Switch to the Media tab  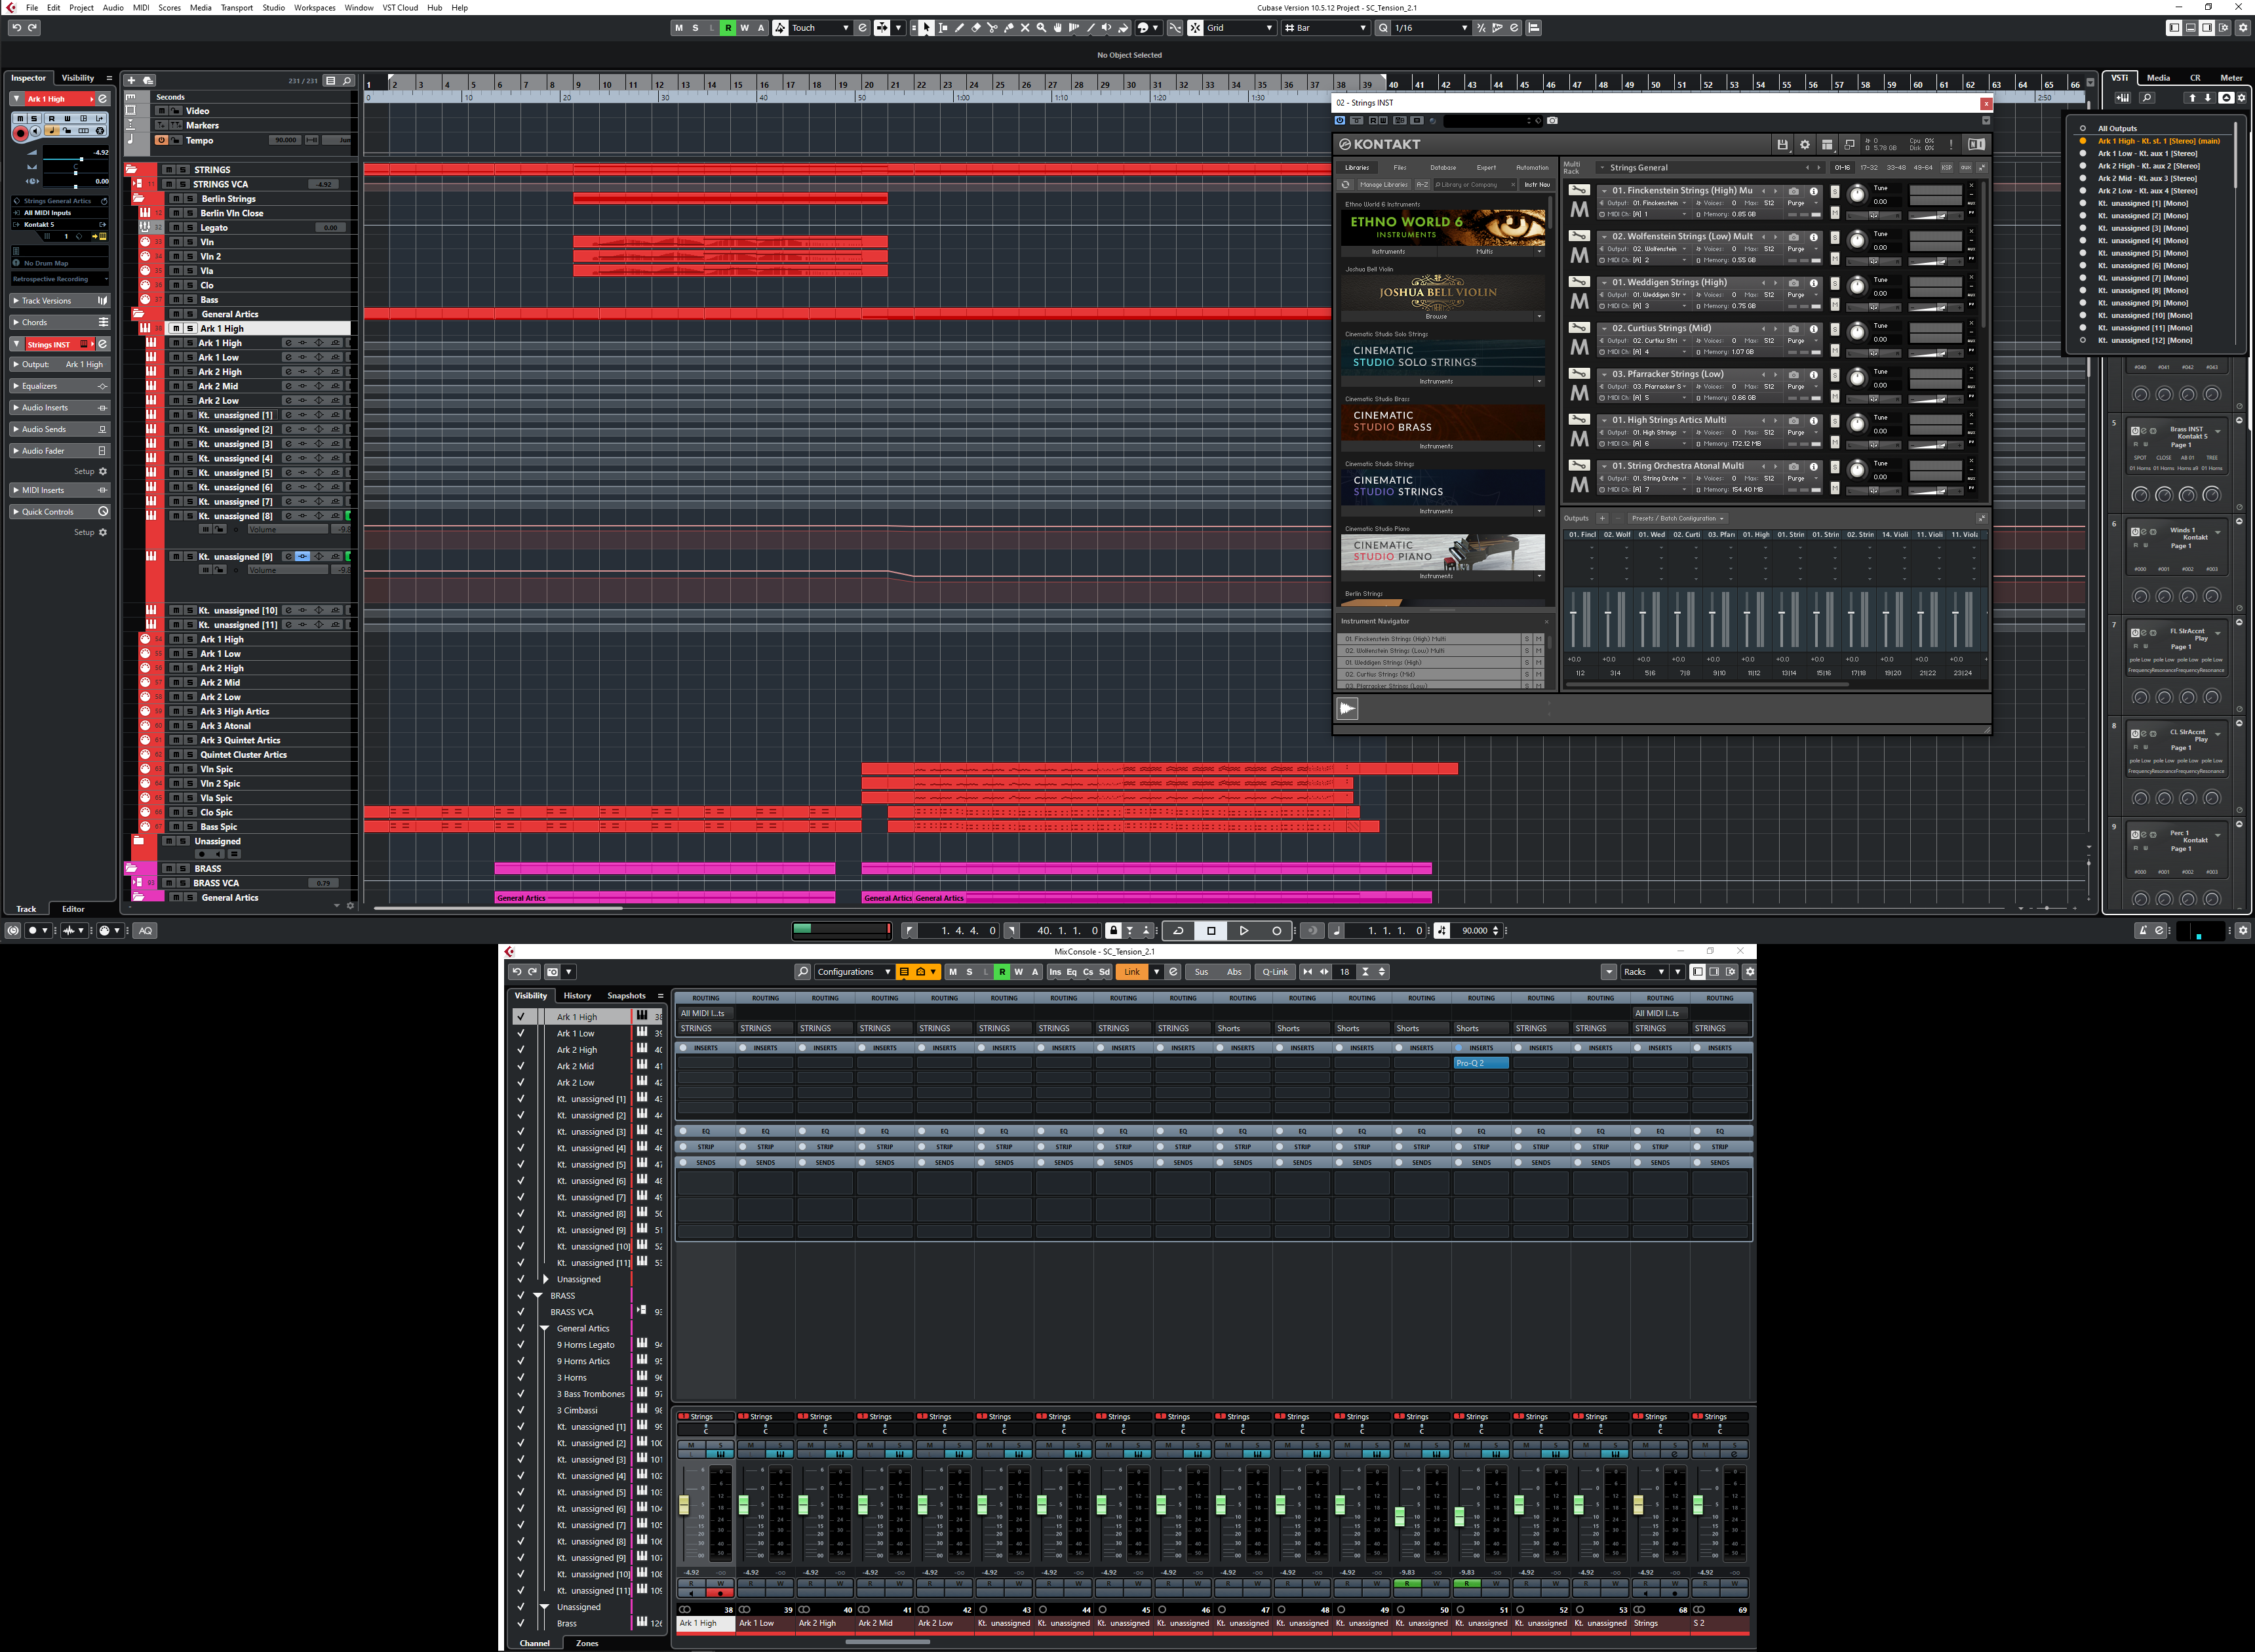(2158, 77)
